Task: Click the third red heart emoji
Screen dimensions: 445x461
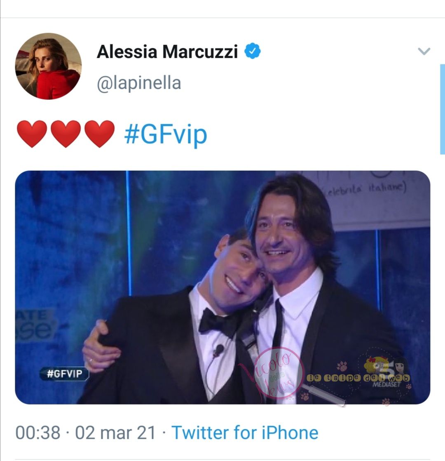Action: click(x=99, y=134)
